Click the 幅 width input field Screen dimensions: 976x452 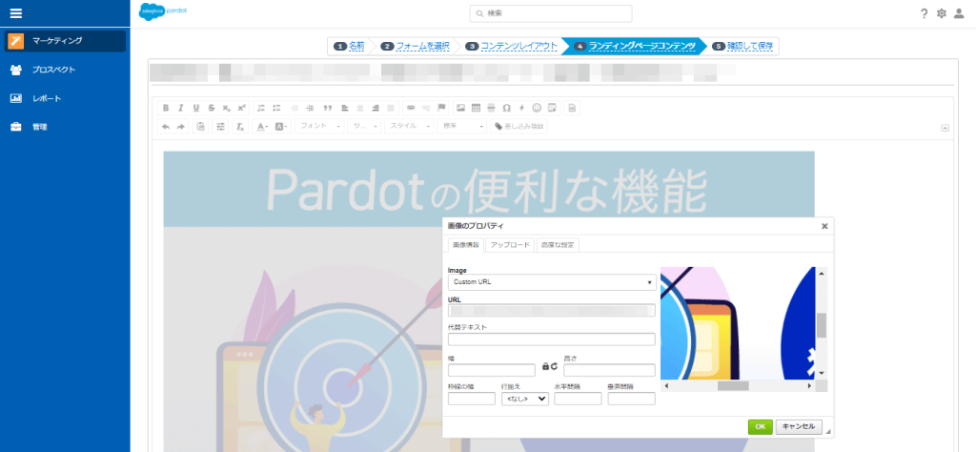(x=492, y=370)
